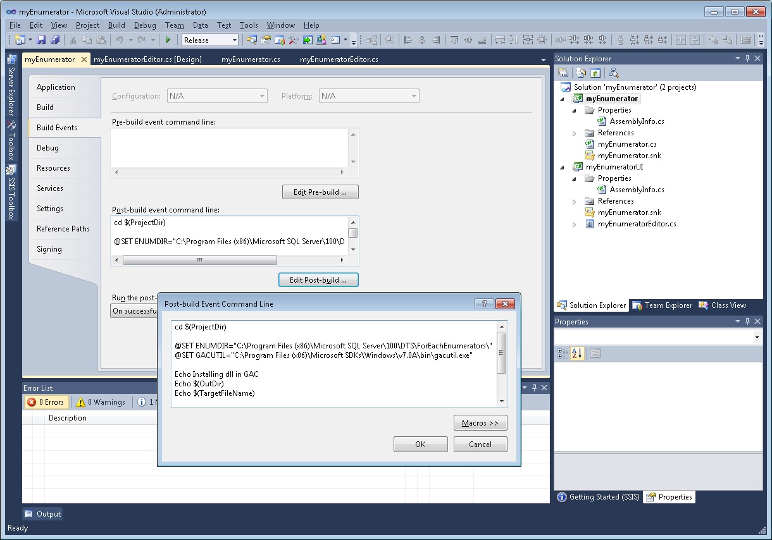Expand the myEnumeratorEditor.cs tree node
Image resolution: width=772 pixels, height=540 pixels.
click(x=575, y=224)
